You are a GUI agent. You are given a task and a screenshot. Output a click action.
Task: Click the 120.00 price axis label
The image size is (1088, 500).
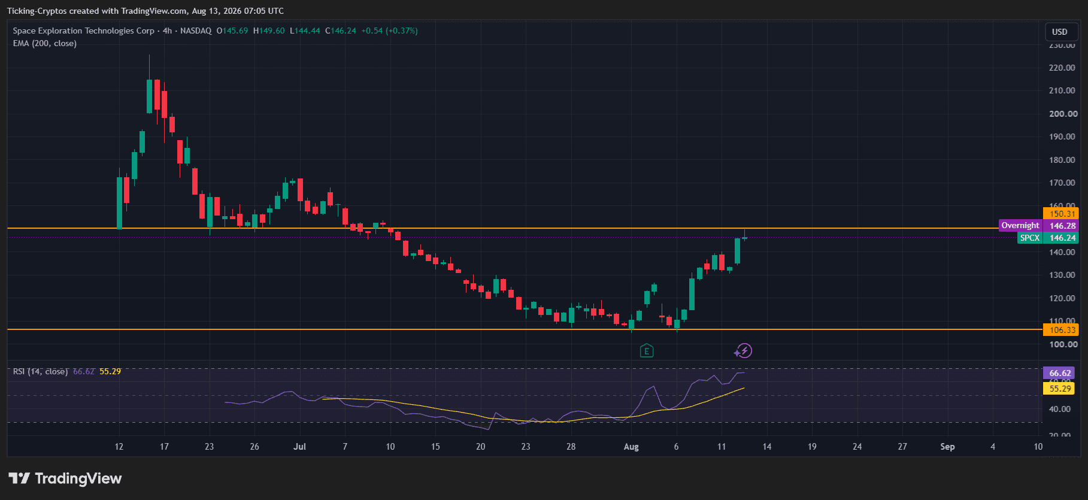tap(1062, 298)
